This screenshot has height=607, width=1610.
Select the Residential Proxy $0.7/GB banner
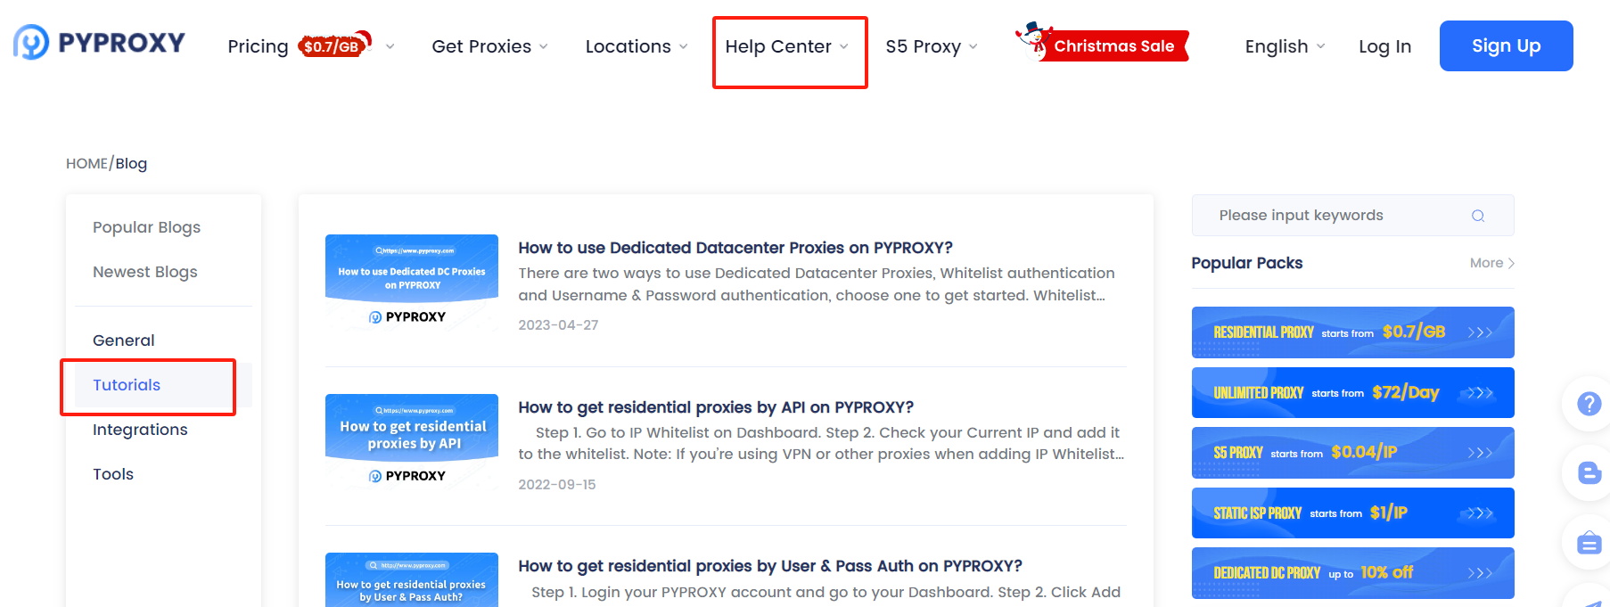point(1352,332)
